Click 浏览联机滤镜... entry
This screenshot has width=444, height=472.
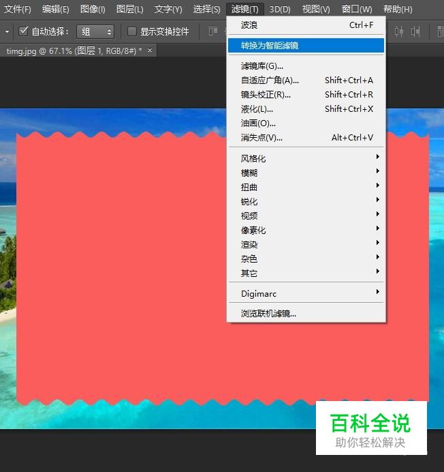click(306, 314)
